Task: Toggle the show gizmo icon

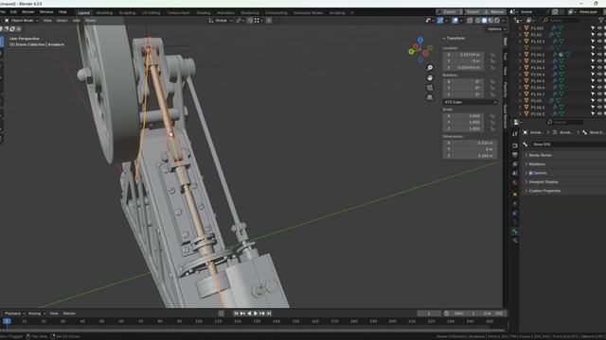Action: tap(440, 21)
